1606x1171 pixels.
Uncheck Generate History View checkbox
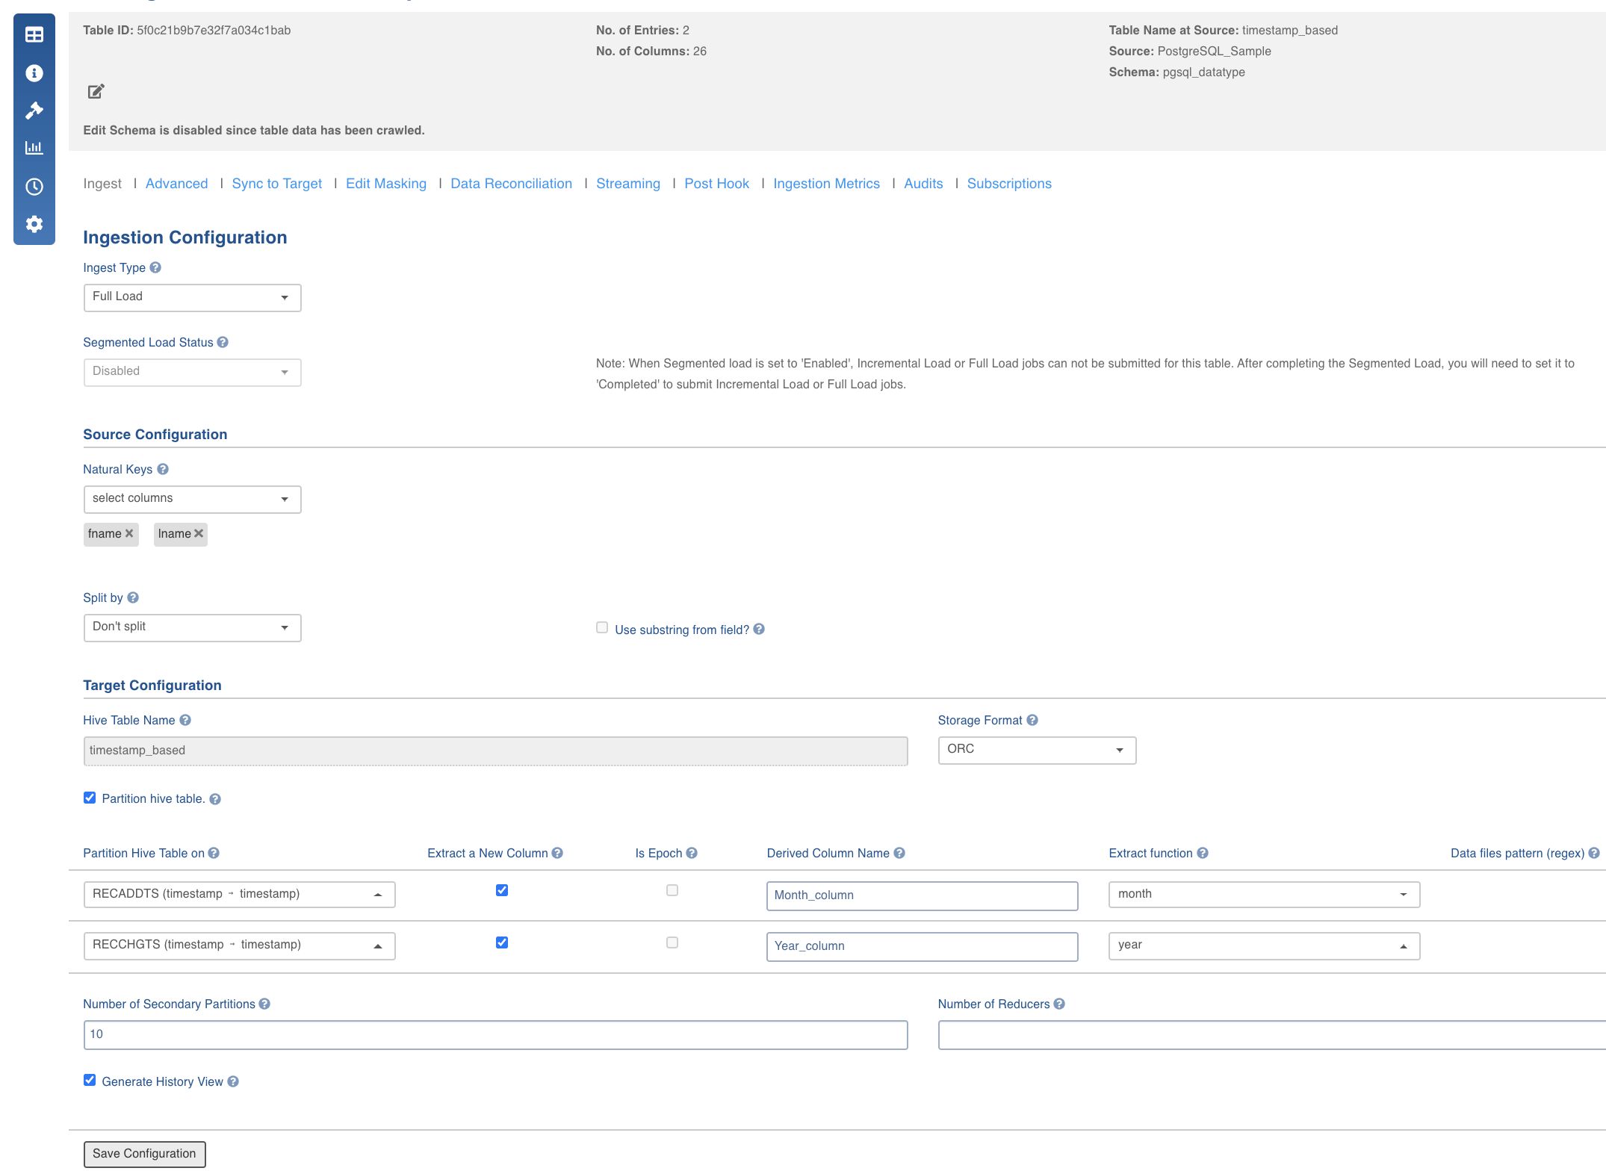[x=90, y=1080]
